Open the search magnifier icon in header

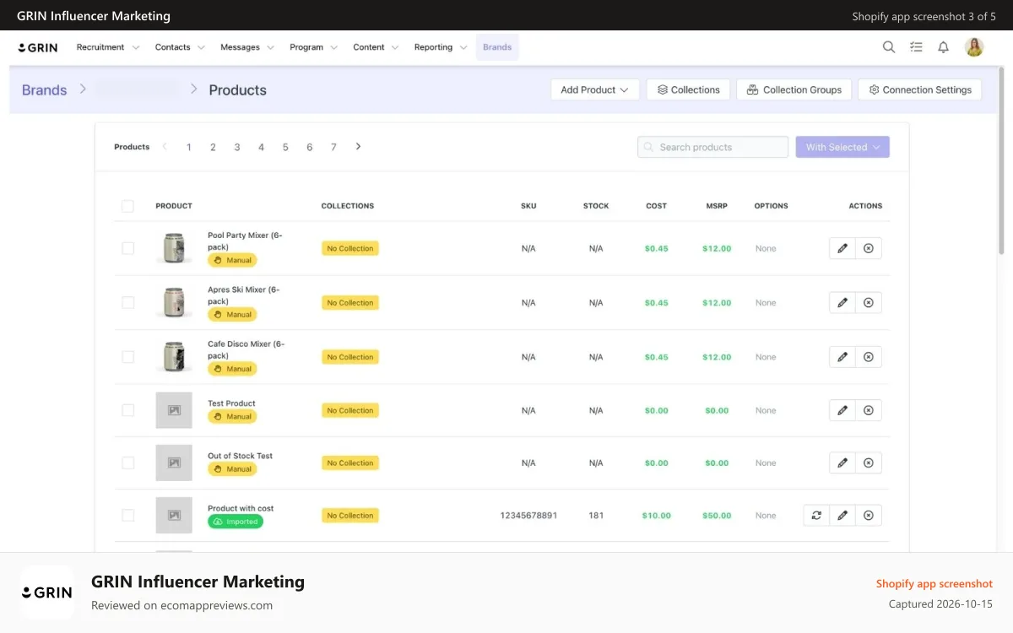pyautogui.click(x=889, y=47)
